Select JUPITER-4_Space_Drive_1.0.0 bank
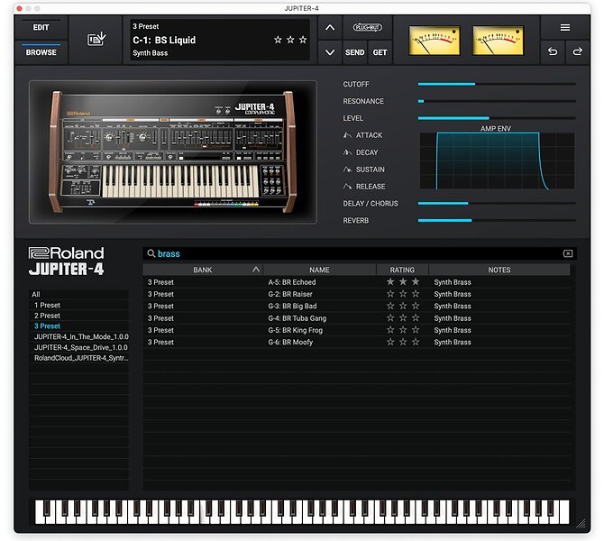Screen dimensions: 604x541 79,347
